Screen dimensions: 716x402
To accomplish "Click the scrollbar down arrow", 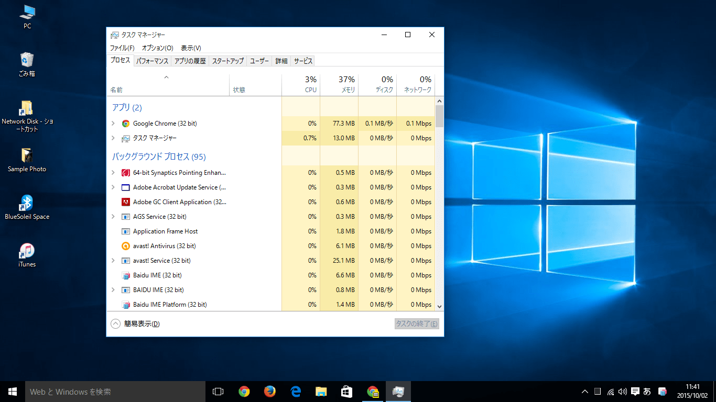I will [x=439, y=307].
